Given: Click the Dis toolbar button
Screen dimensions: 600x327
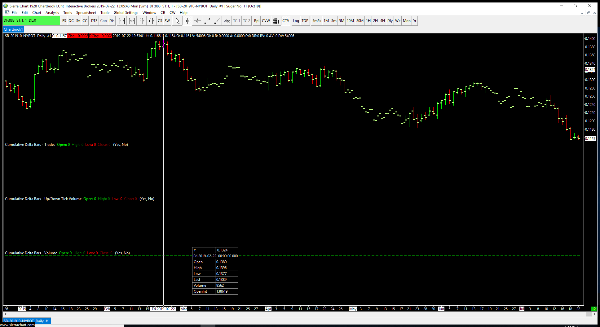Looking at the screenshot, I should tap(112, 21).
